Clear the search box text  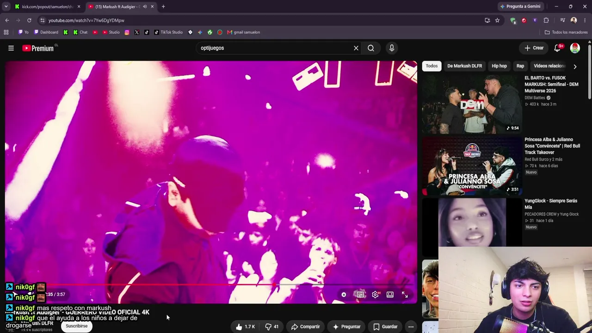(x=356, y=48)
